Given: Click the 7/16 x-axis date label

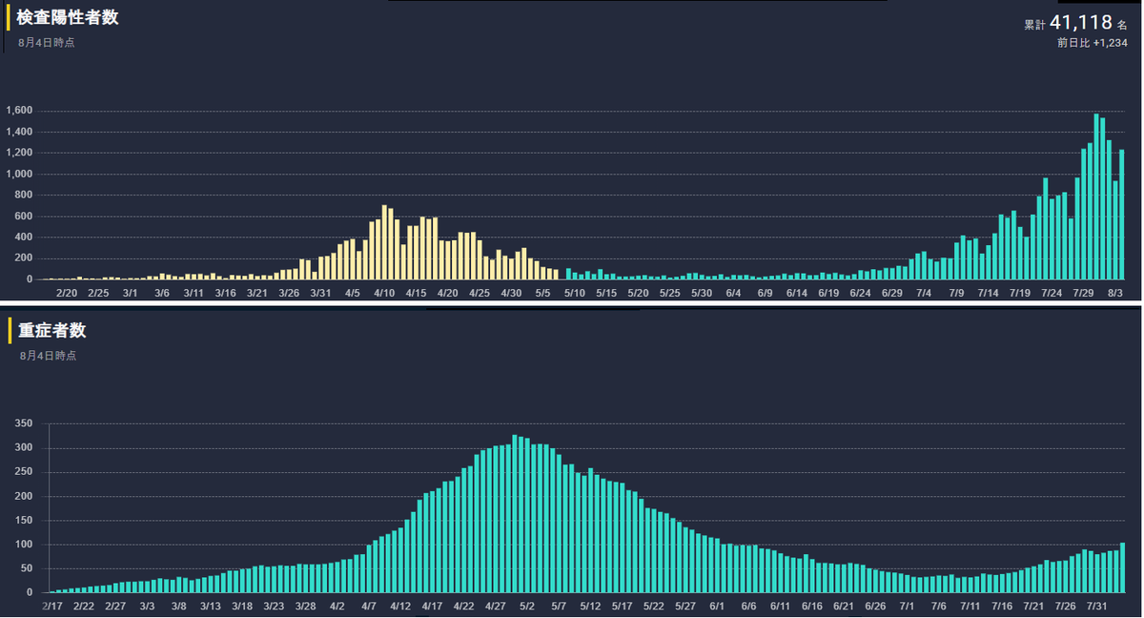Looking at the screenshot, I should click(x=1002, y=606).
